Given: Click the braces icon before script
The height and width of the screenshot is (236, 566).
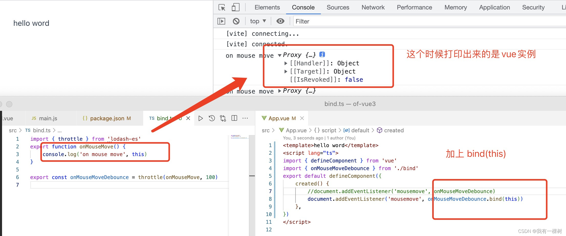Looking at the screenshot, I should tap(317, 130).
